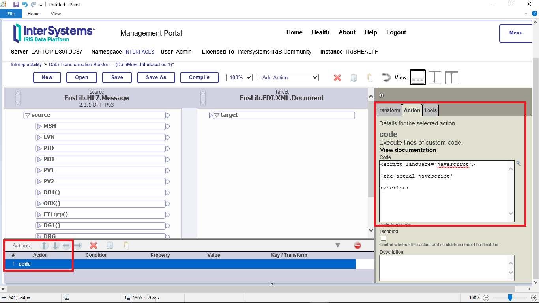Select the view icon with up arrow
The image size is (539, 303).
coord(452,77)
